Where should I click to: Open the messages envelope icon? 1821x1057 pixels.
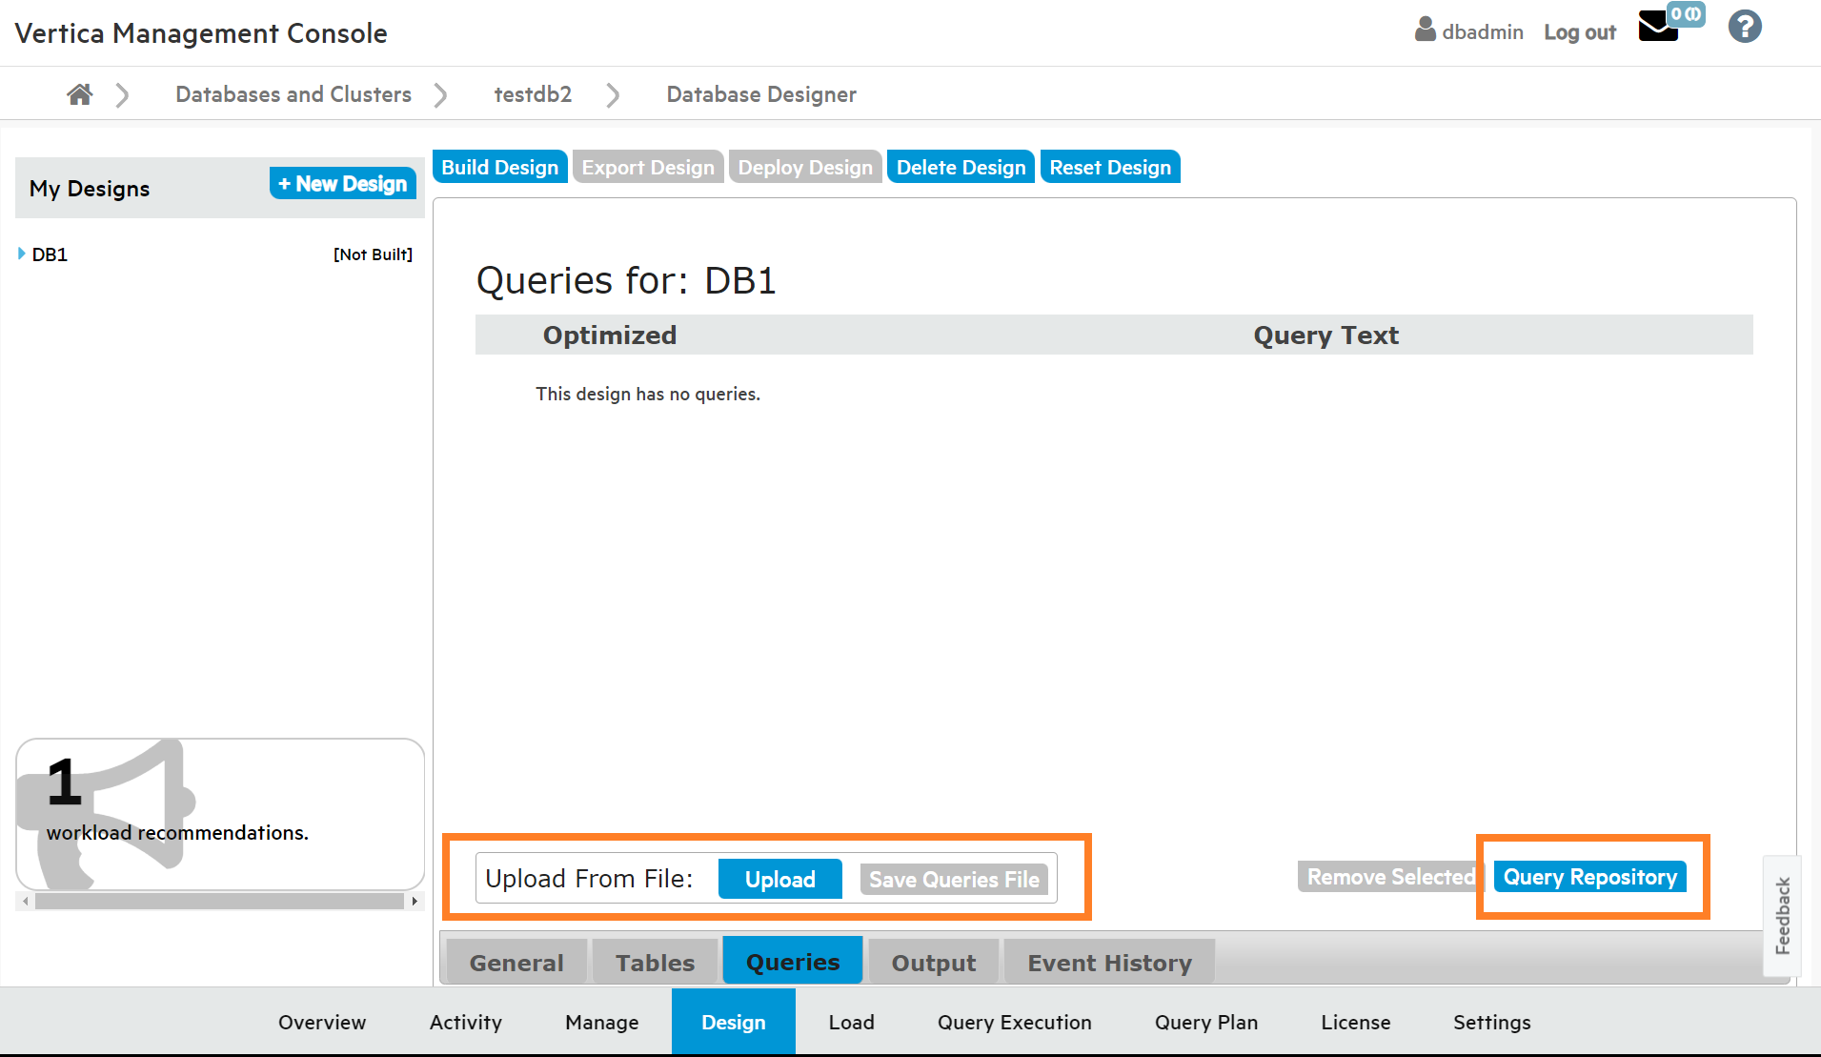[x=1658, y=27]
